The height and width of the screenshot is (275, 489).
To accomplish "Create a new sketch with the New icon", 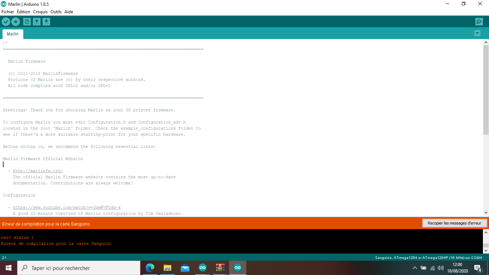I will [x=27, y=22].
